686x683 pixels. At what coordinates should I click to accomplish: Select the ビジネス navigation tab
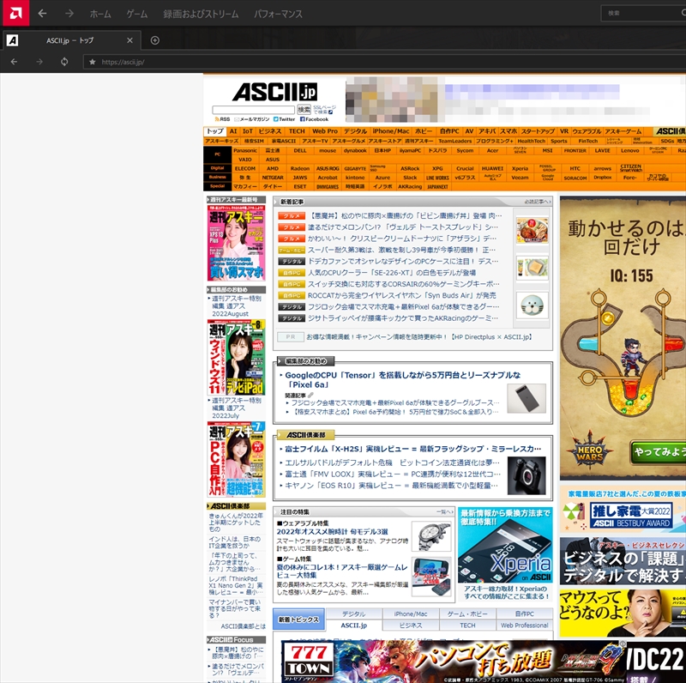coord(270,131)
